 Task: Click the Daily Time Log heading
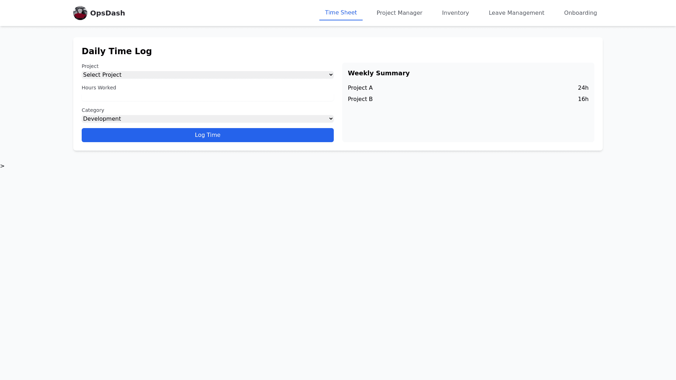click(x=117, y=51)
